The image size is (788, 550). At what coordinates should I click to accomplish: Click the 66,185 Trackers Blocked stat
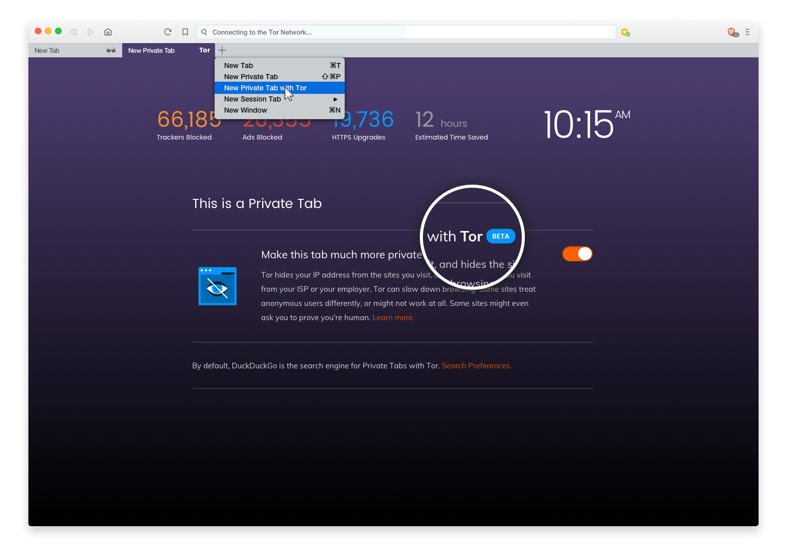(189, 125)
